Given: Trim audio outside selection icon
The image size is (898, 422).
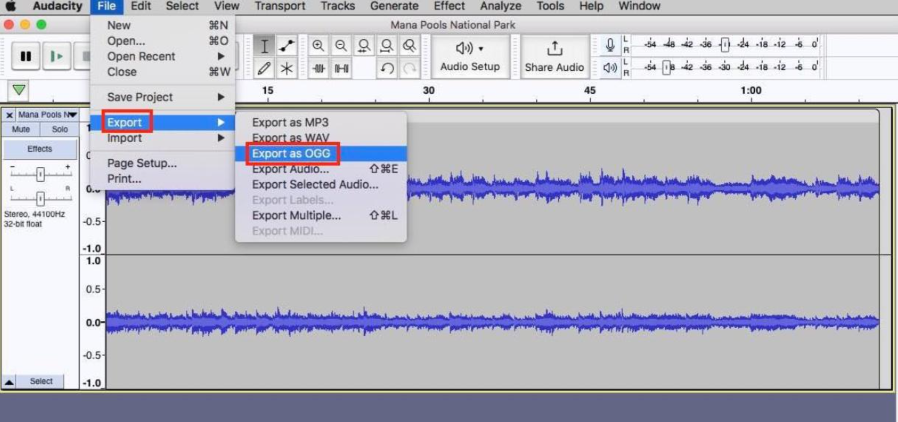Looking at the screenshot, I should click(318, 68).
